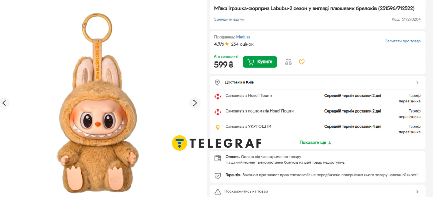Click the warranty shield icon
Image resolution: width=433 pixels, height=197 pixels.
pos(218,176)
